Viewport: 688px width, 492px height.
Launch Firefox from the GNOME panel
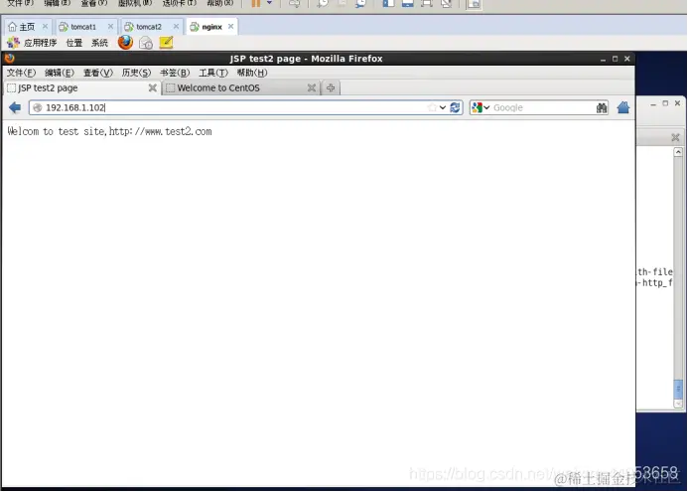click(x=125, y=43)
